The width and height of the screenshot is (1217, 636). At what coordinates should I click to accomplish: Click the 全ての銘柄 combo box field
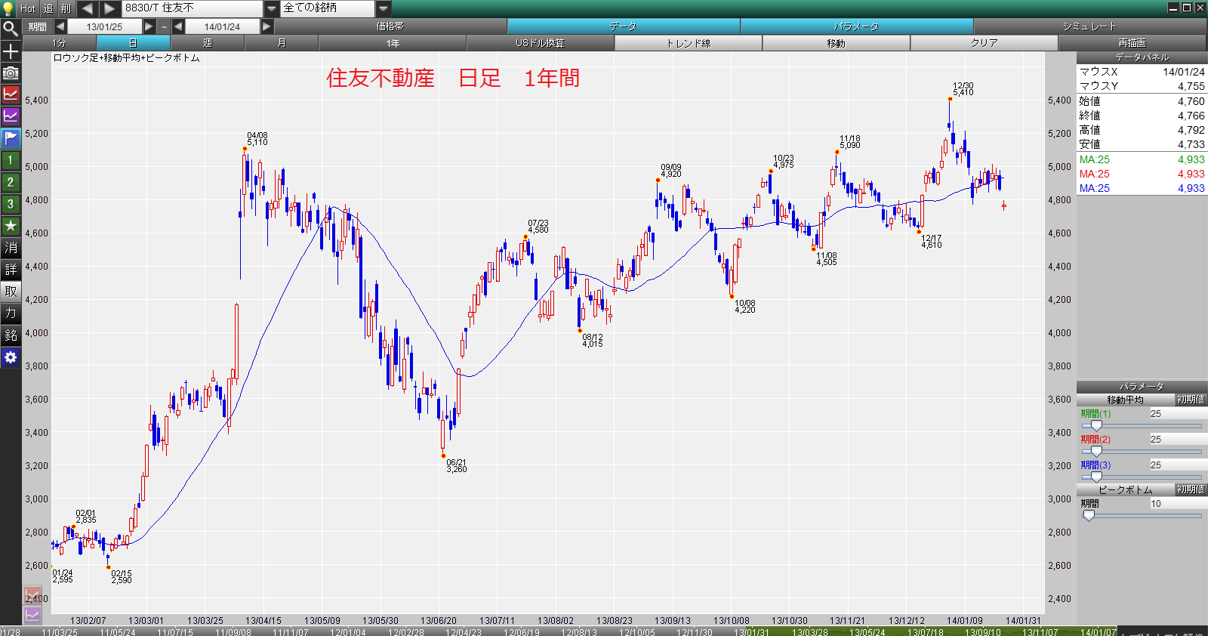point(328,8)
